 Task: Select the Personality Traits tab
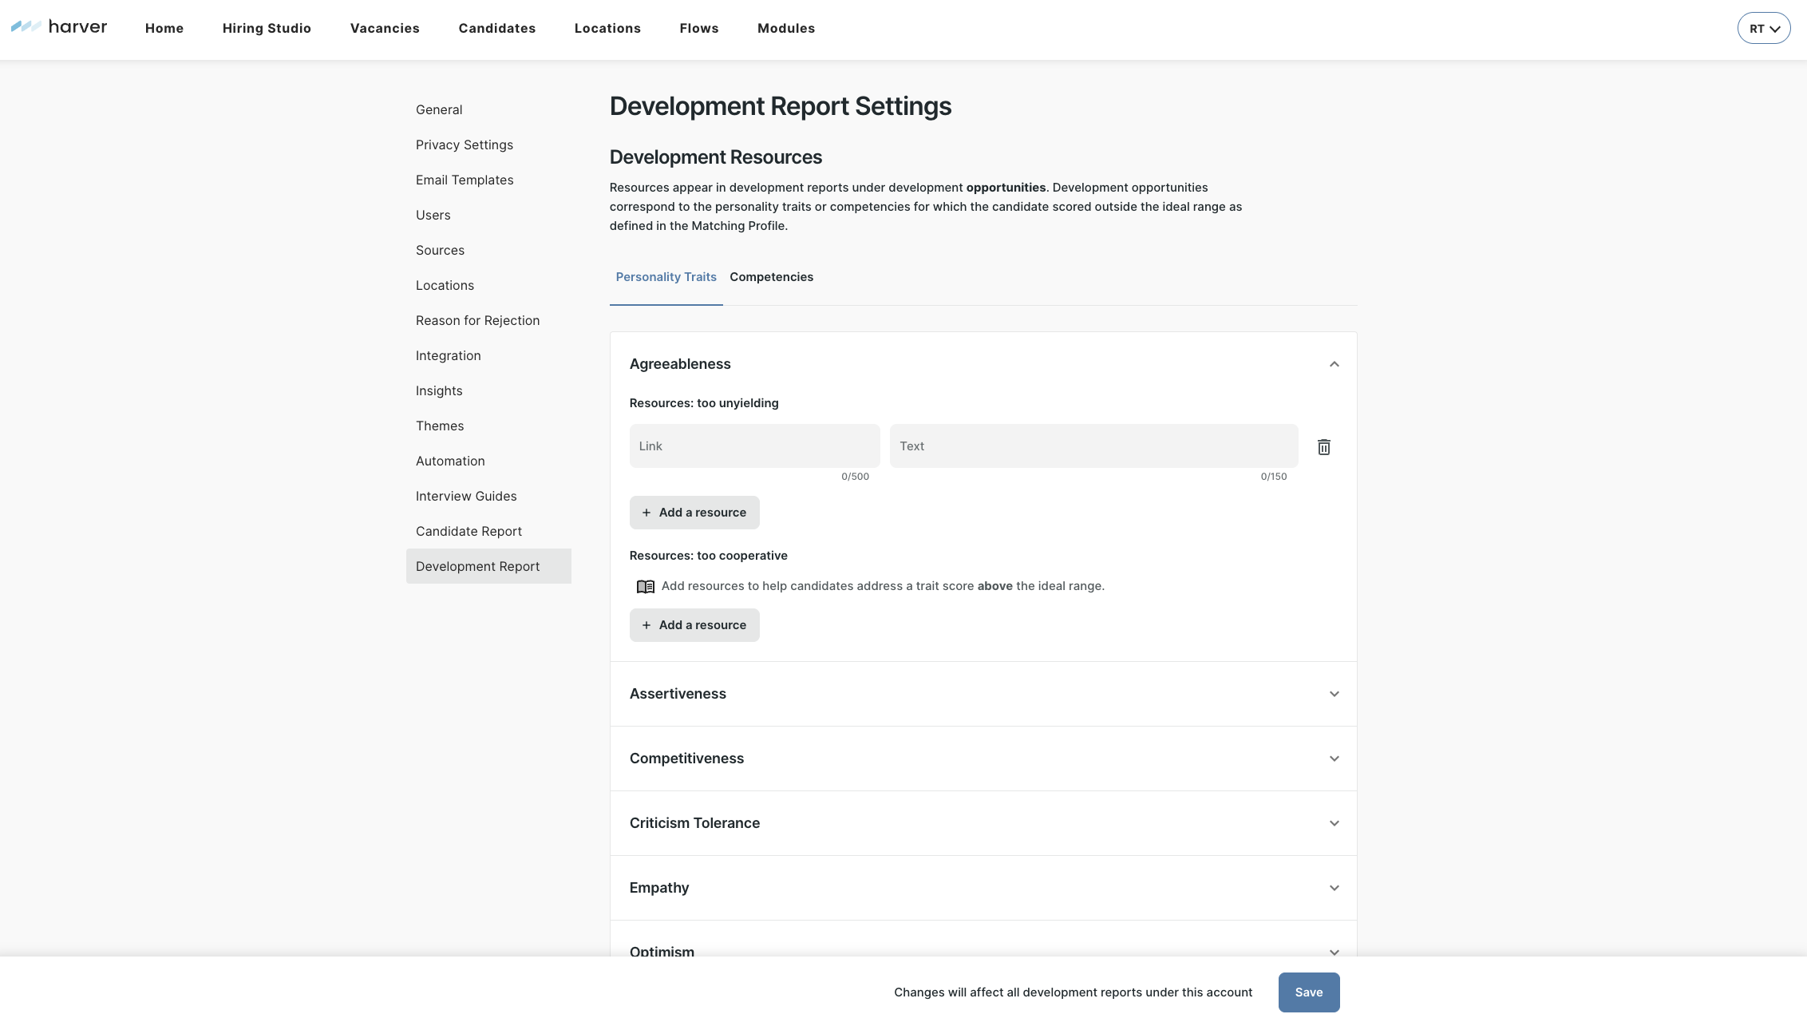pyautogui.click(x=666, y=277)
